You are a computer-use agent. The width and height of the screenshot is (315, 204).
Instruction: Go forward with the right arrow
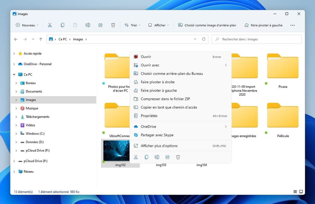click(25, 39)
